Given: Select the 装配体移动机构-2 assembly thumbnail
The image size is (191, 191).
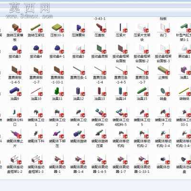Looking at the screenshot, I should click(x=142, y=134).
